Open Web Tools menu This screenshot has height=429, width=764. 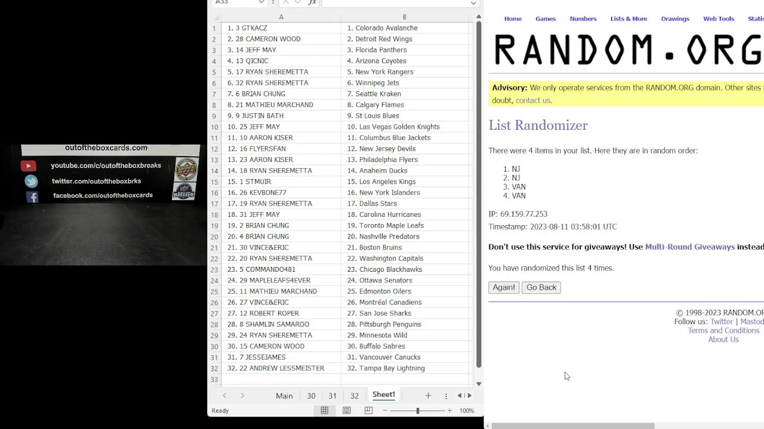click(719, 18)
